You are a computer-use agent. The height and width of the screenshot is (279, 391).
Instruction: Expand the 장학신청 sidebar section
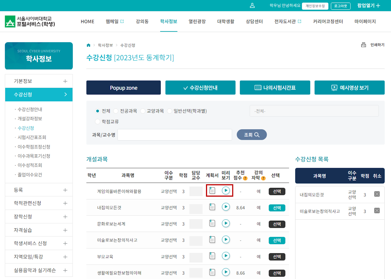pos(39,216)
